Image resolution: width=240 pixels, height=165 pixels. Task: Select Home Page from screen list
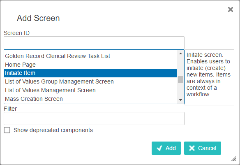(90, 65)
